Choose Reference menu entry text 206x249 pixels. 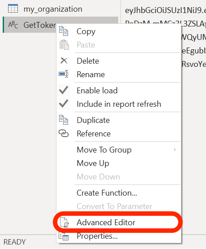point(94,134)
